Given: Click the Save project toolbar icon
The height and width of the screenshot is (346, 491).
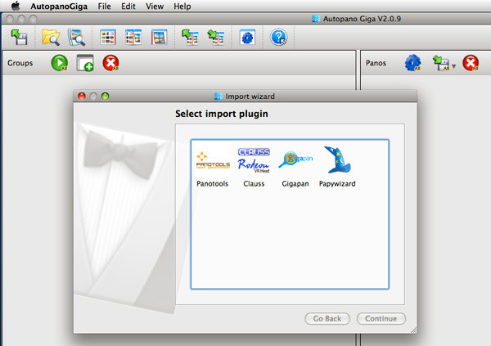Looking at the screenshot, I should point(20,38).
